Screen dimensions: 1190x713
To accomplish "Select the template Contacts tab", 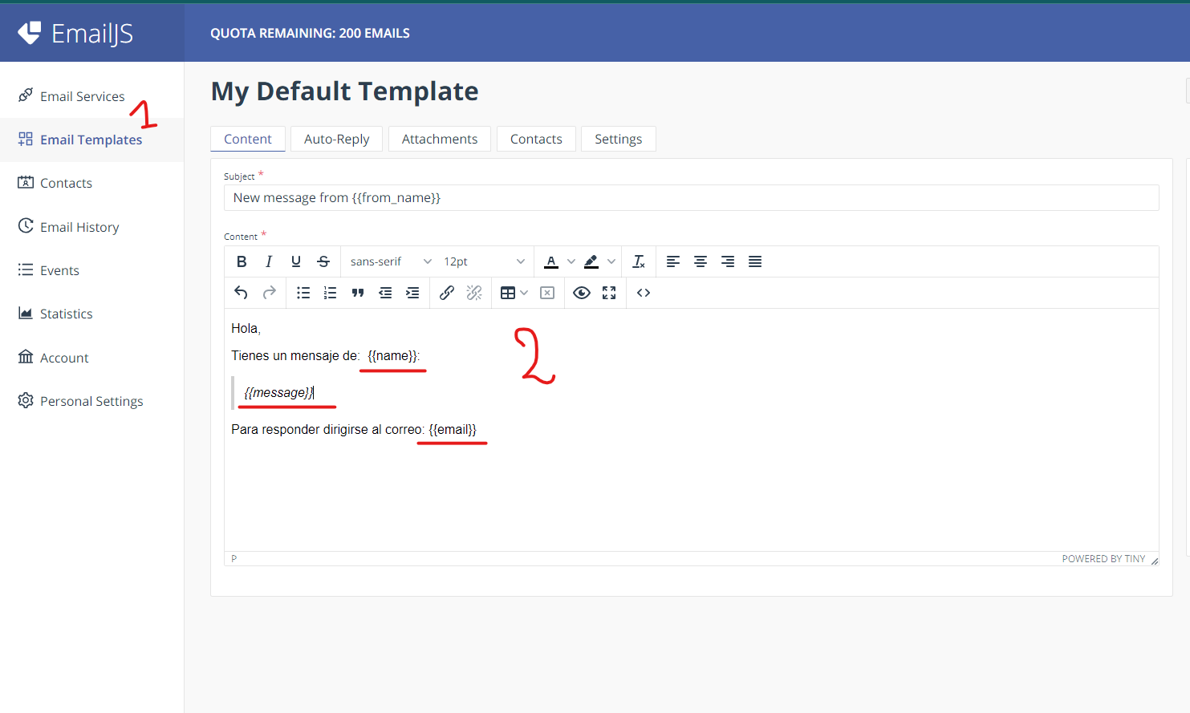I will coord(536,139).
